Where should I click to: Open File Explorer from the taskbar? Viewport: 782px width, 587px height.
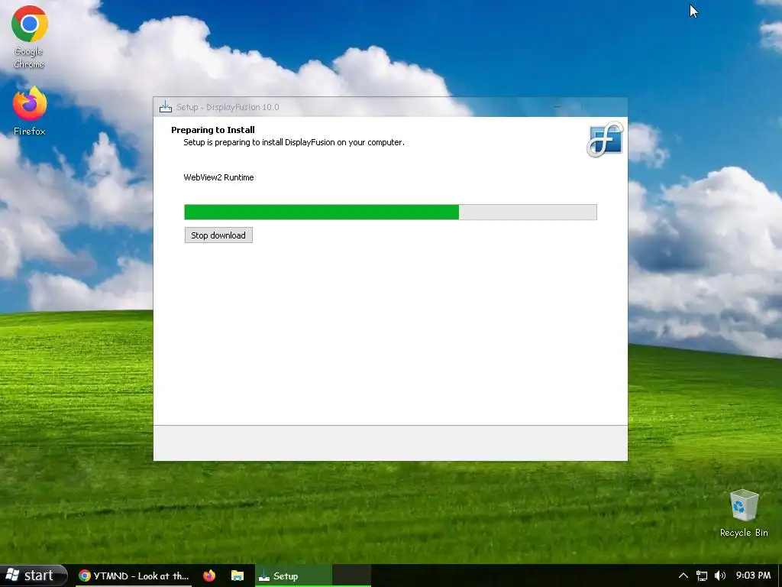[238, 576]
